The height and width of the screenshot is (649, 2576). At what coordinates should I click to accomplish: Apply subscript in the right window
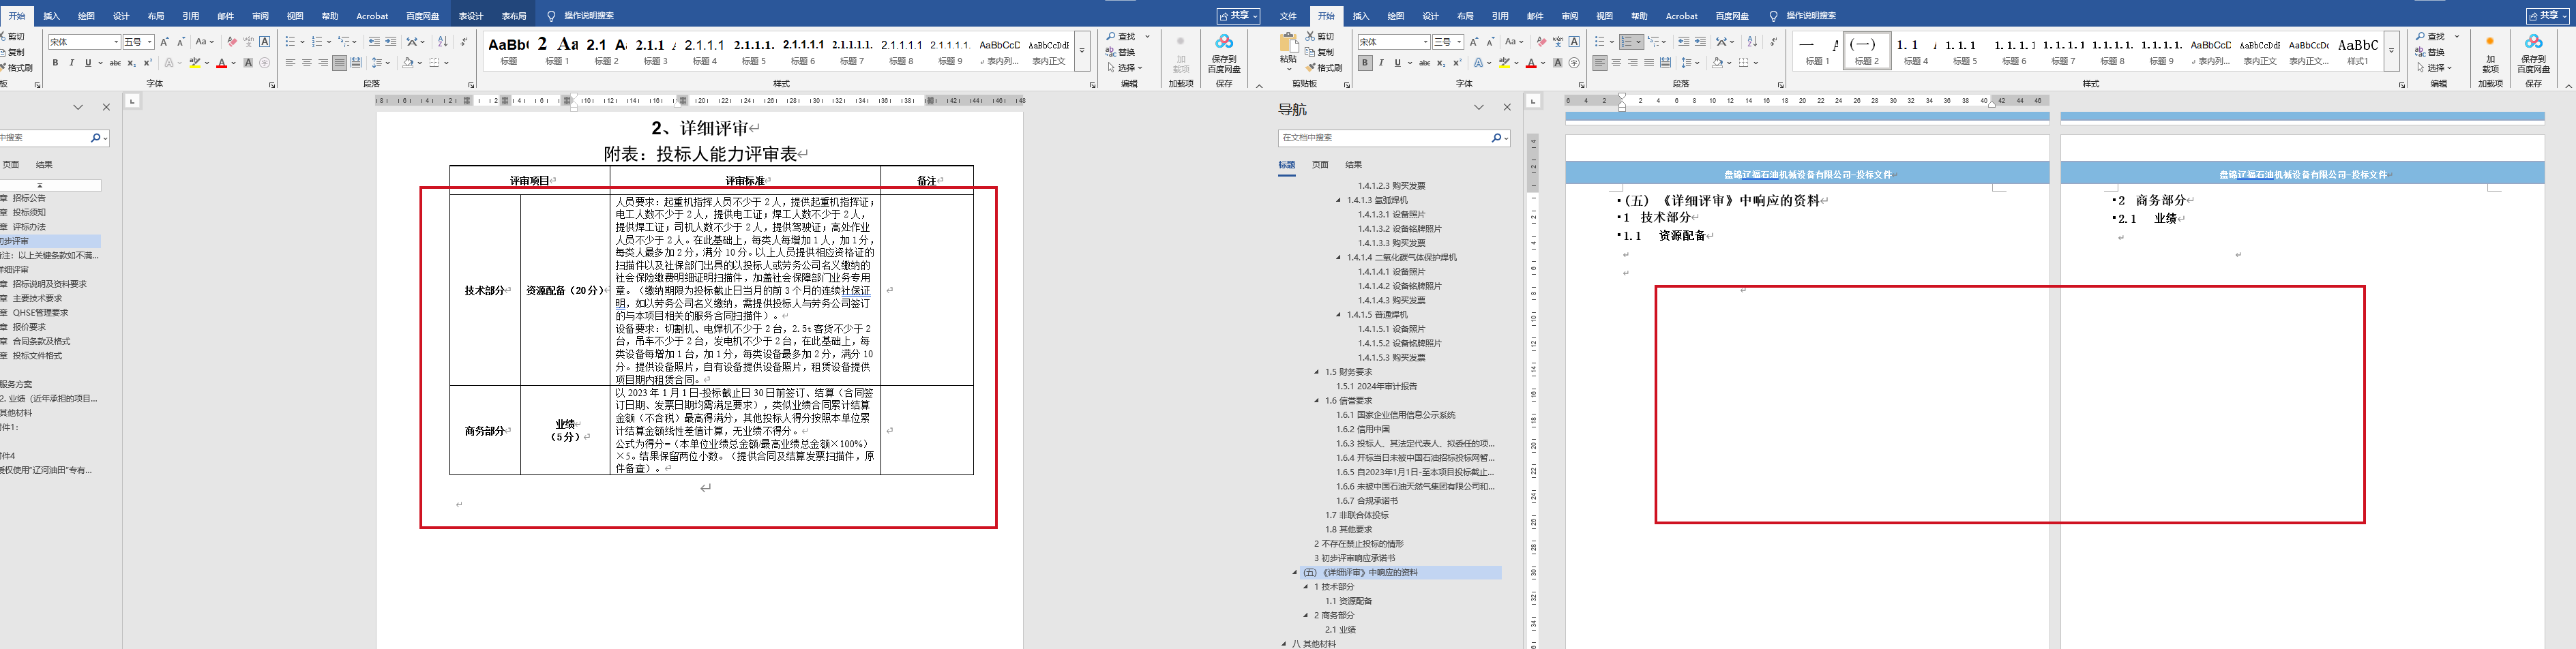pos(1441,63)
